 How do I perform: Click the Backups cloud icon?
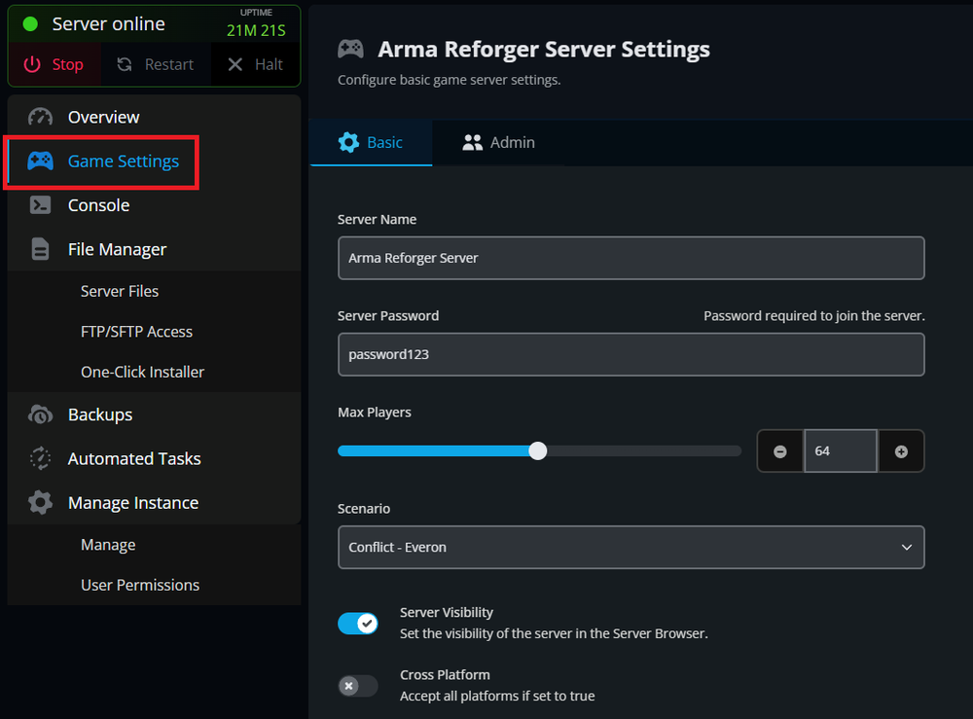pos(40,414)
